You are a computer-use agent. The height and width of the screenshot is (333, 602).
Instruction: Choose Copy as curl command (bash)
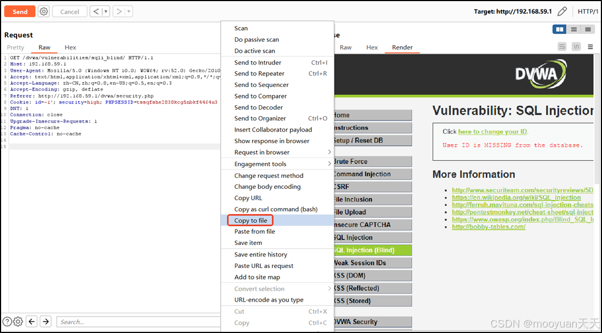coord(277,209)
